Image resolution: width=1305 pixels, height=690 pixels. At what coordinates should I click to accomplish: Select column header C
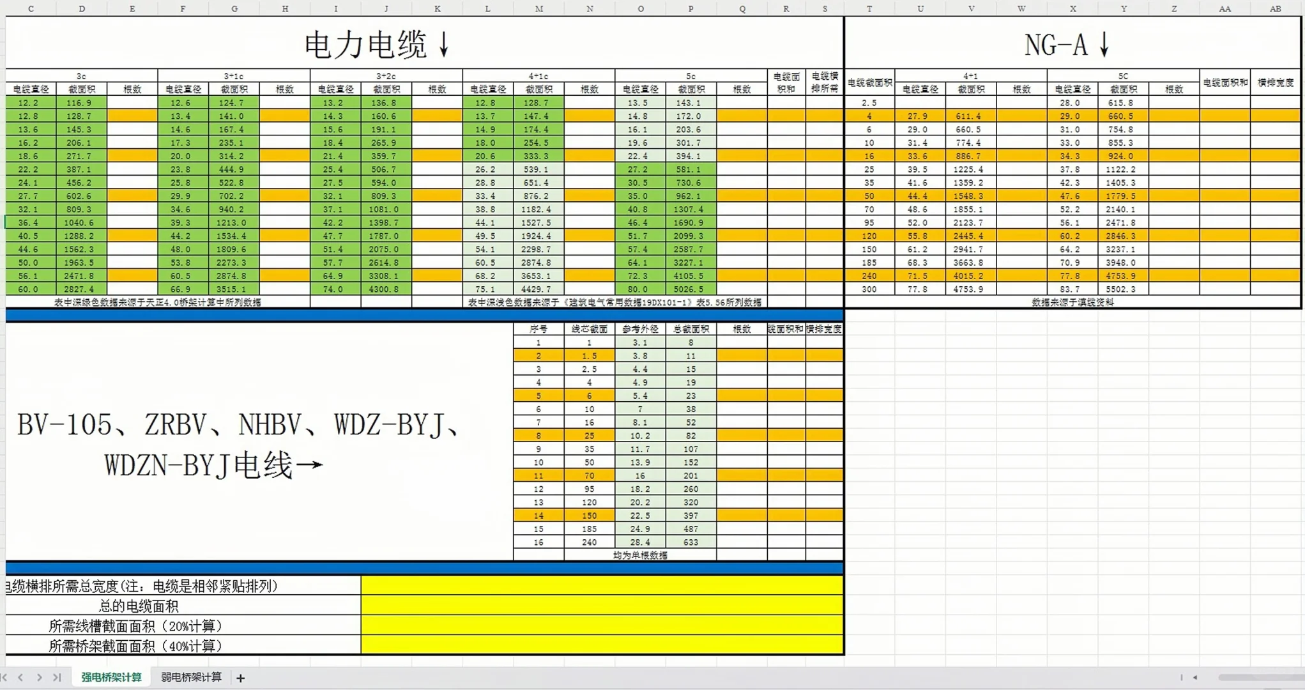point(30,8)
